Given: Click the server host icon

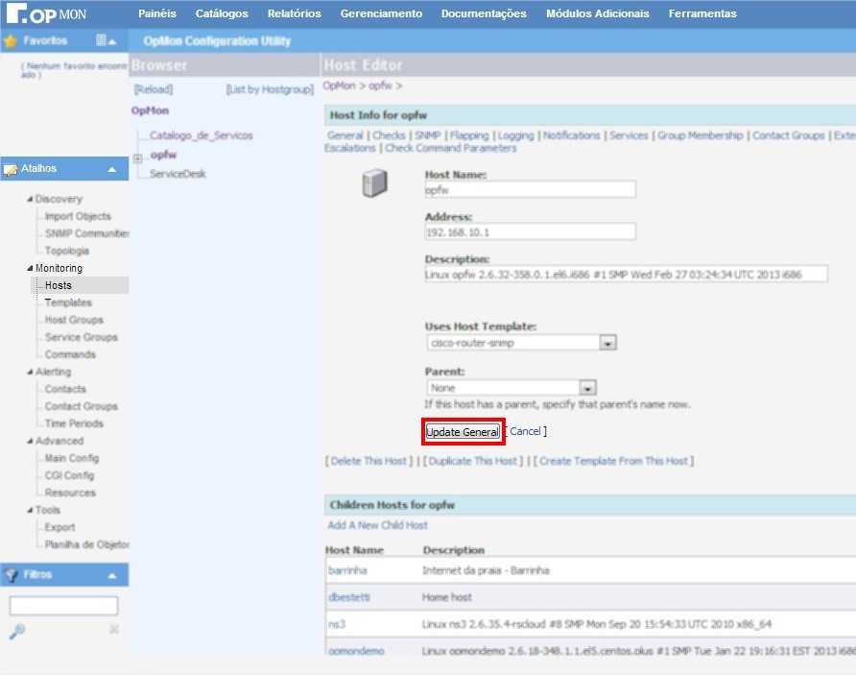Looking at the screenshot, I should (x=373, y=183).
